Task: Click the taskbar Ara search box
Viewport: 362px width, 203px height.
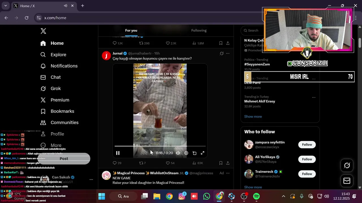Action: [124, 196]
